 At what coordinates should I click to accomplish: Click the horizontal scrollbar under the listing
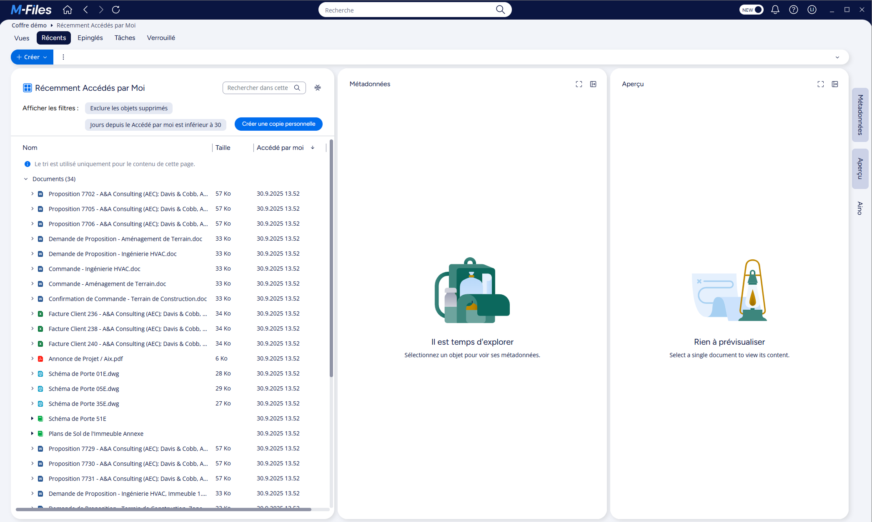[x=163, y=509]
